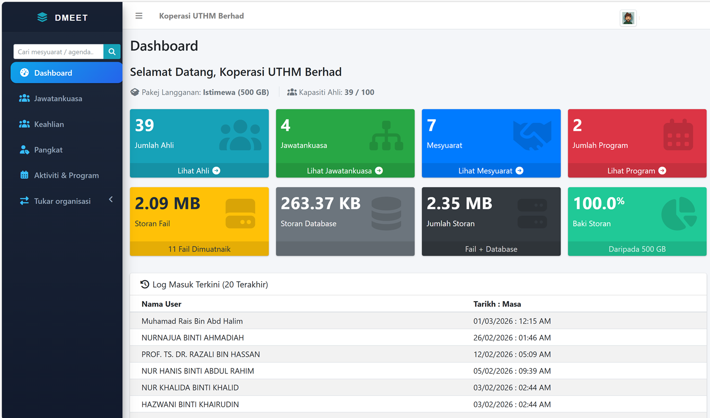Click timestamp 01/03/2026 : 12:15 AM

coord(512,321)
